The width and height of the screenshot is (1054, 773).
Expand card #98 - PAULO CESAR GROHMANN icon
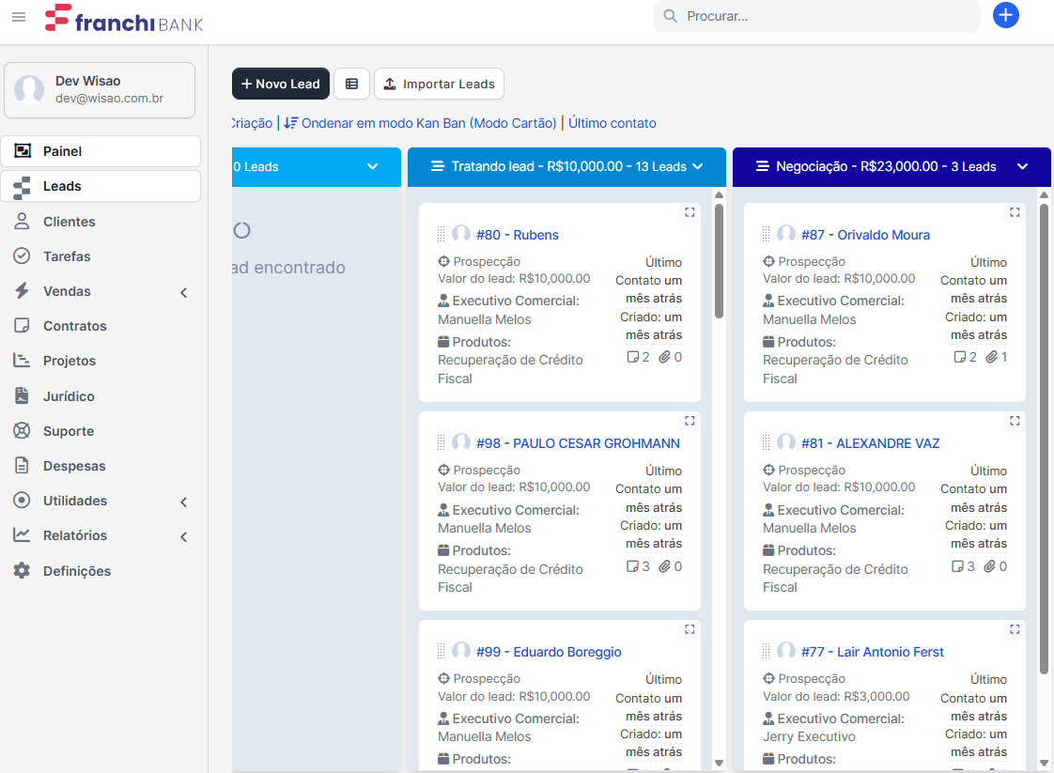click(690, 421)
